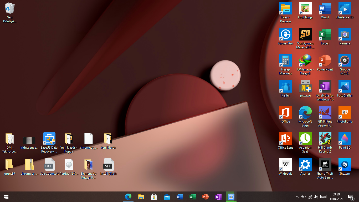Image resolution: width=359 pixels, height=202 pixels.
Task: Open Asparion Saat clock shortcut
Action: [305, 143]
